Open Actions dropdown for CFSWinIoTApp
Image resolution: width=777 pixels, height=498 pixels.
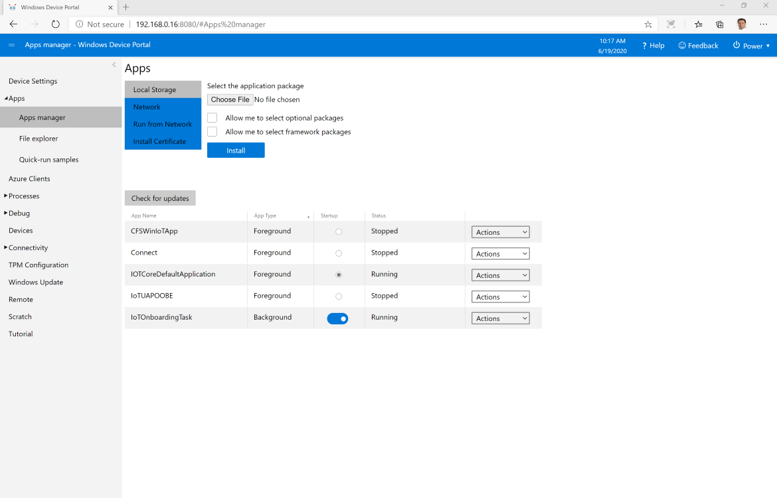tap(501, 232)
